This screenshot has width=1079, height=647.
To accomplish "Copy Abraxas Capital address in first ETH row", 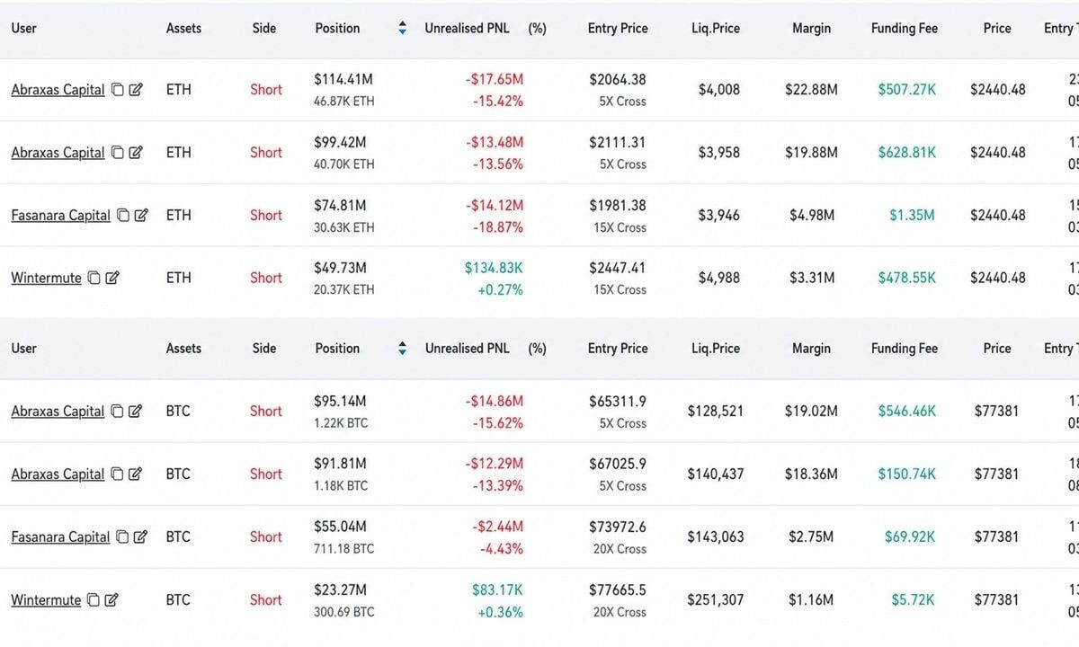I will [118, 90].
